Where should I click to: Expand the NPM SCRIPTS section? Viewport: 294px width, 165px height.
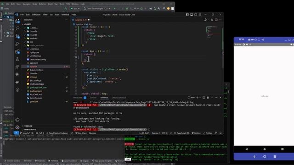tap(30, 129)
